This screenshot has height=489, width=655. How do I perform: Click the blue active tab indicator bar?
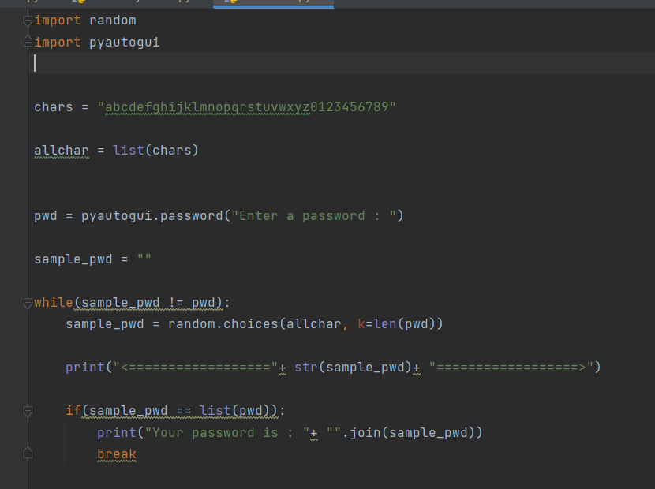pyautogui.click(x=272, y=8)
